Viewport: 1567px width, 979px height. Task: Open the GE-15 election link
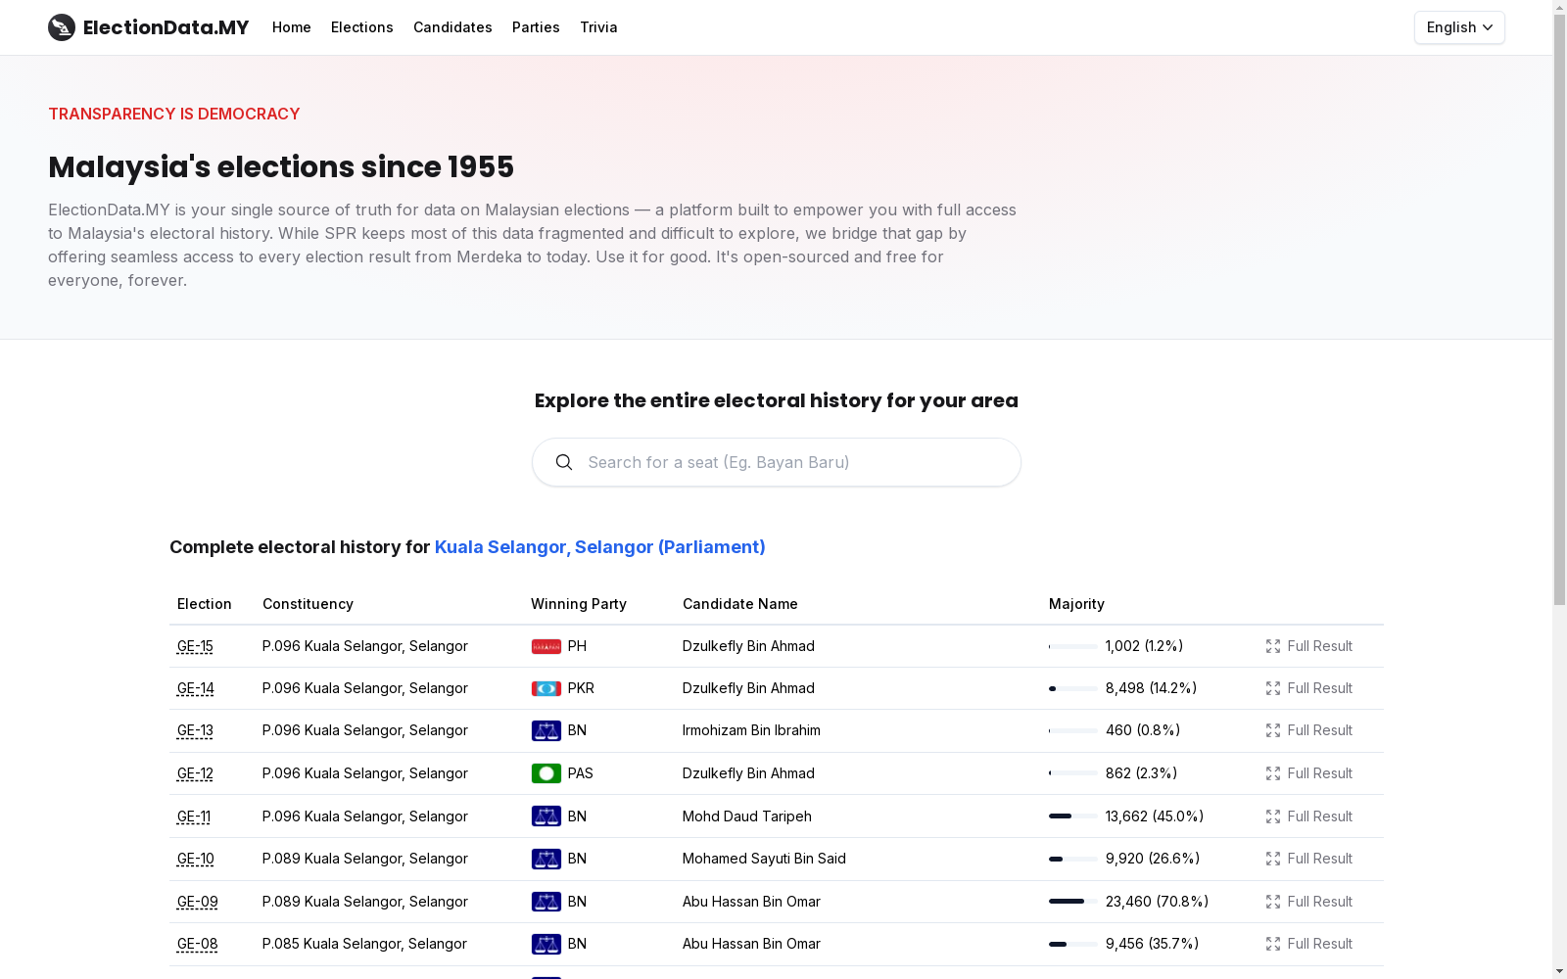tap(195, 646)
